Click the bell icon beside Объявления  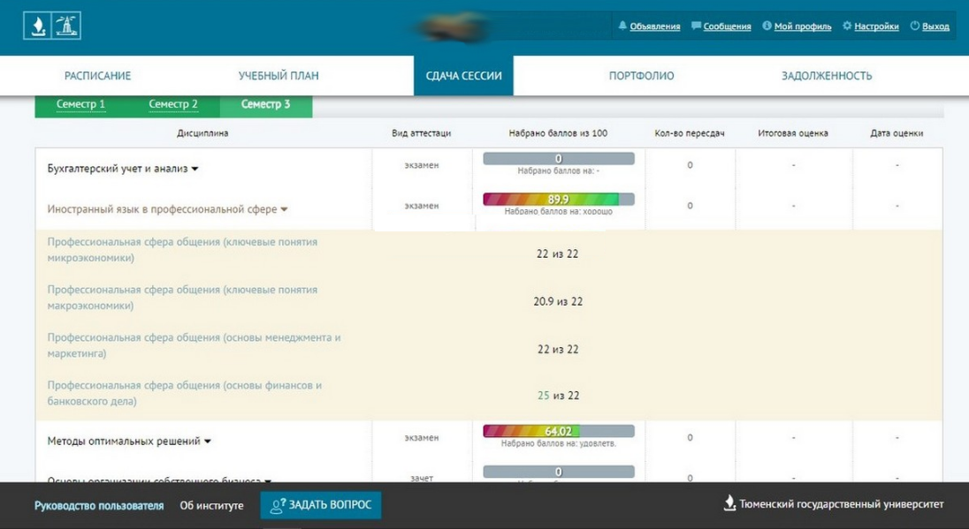click(x=622, y=26)
